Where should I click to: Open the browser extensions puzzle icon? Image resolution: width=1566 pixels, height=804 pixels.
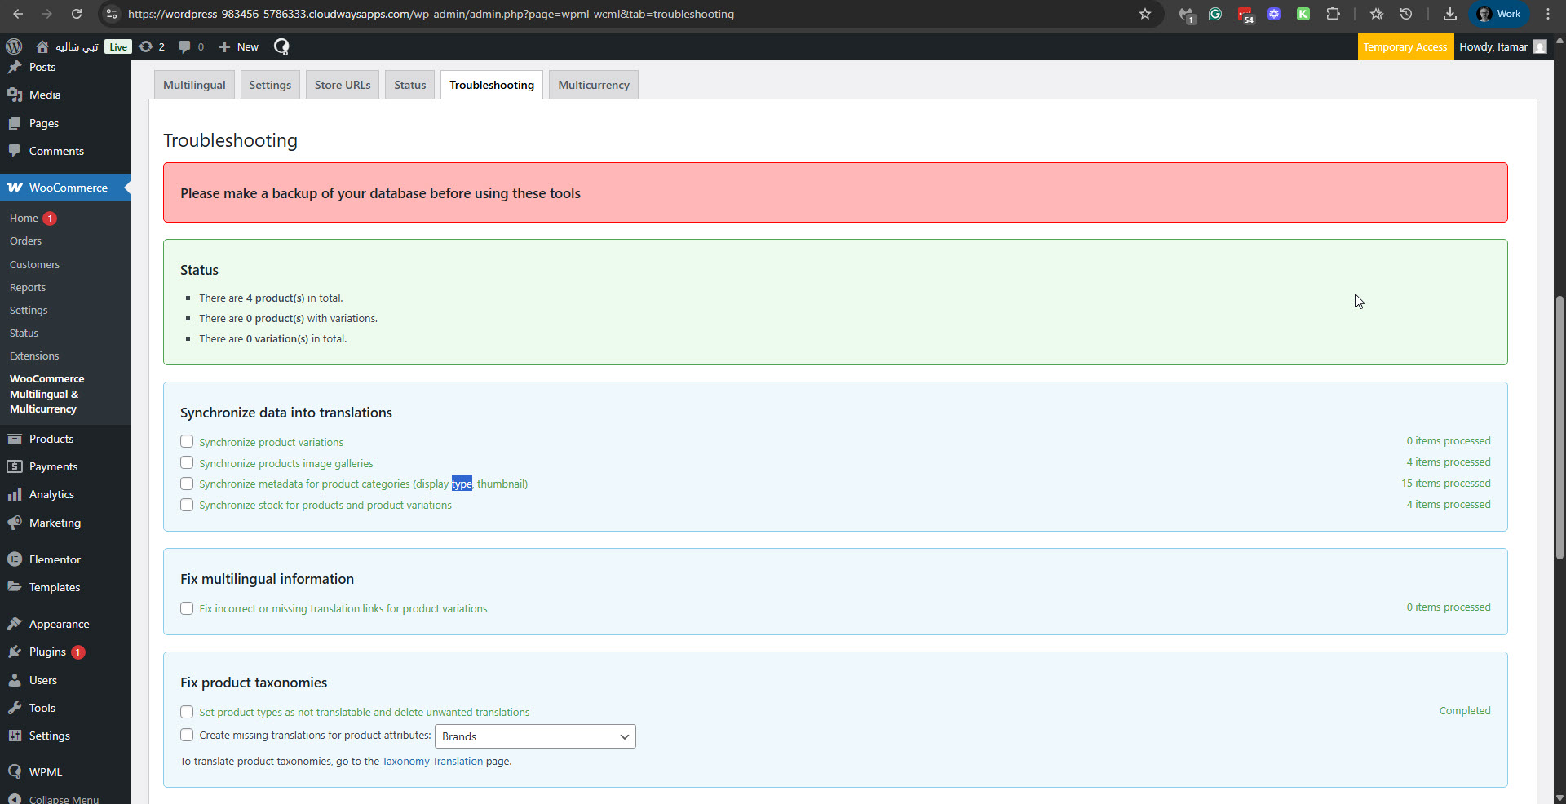coord(1333,14)
